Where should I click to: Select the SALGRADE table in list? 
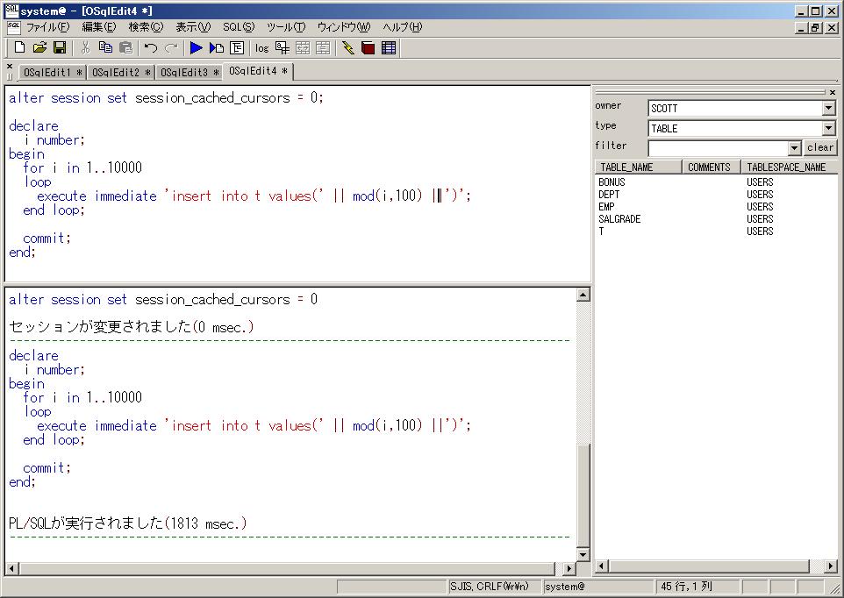[619, 219]
